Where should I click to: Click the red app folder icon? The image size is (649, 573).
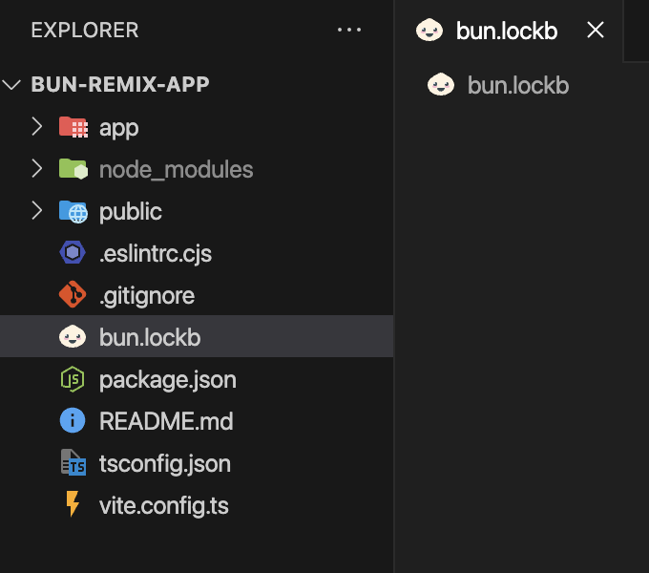73,127
